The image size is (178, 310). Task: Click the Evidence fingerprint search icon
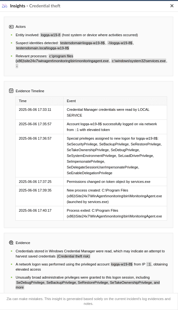11,242
